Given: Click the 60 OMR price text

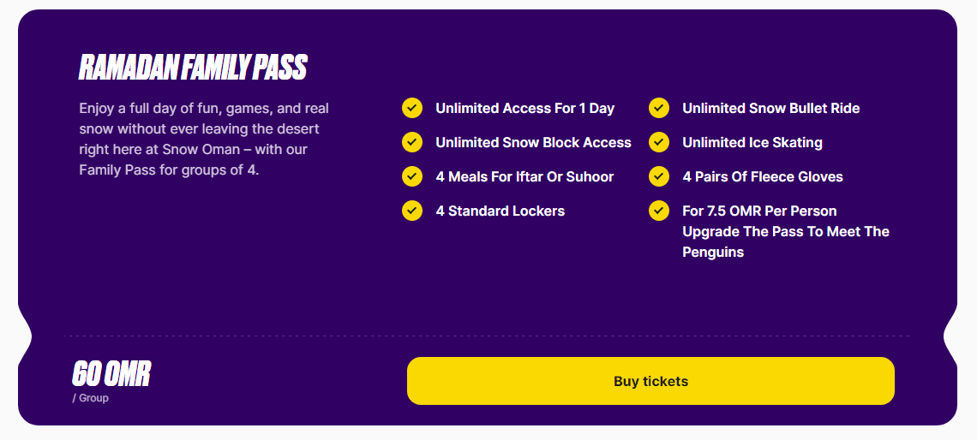Looking at the screenshot, I should pos(111,374).
